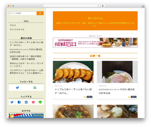151x127 pixels.
Task: Open the gyoza article thumbnail
Action: click(73, 72)
